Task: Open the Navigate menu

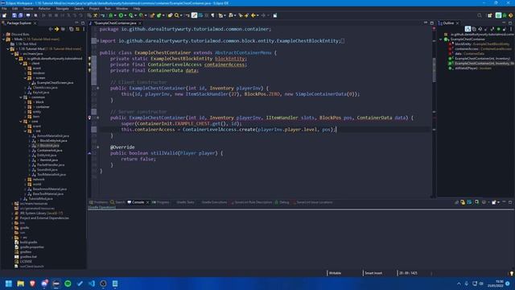Action: pyautogui.click(x=62, y=9)
